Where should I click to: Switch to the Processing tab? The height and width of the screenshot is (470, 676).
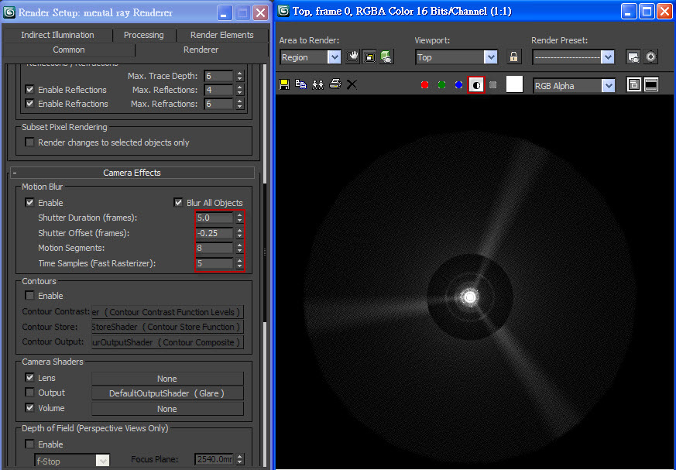(143, 35)
